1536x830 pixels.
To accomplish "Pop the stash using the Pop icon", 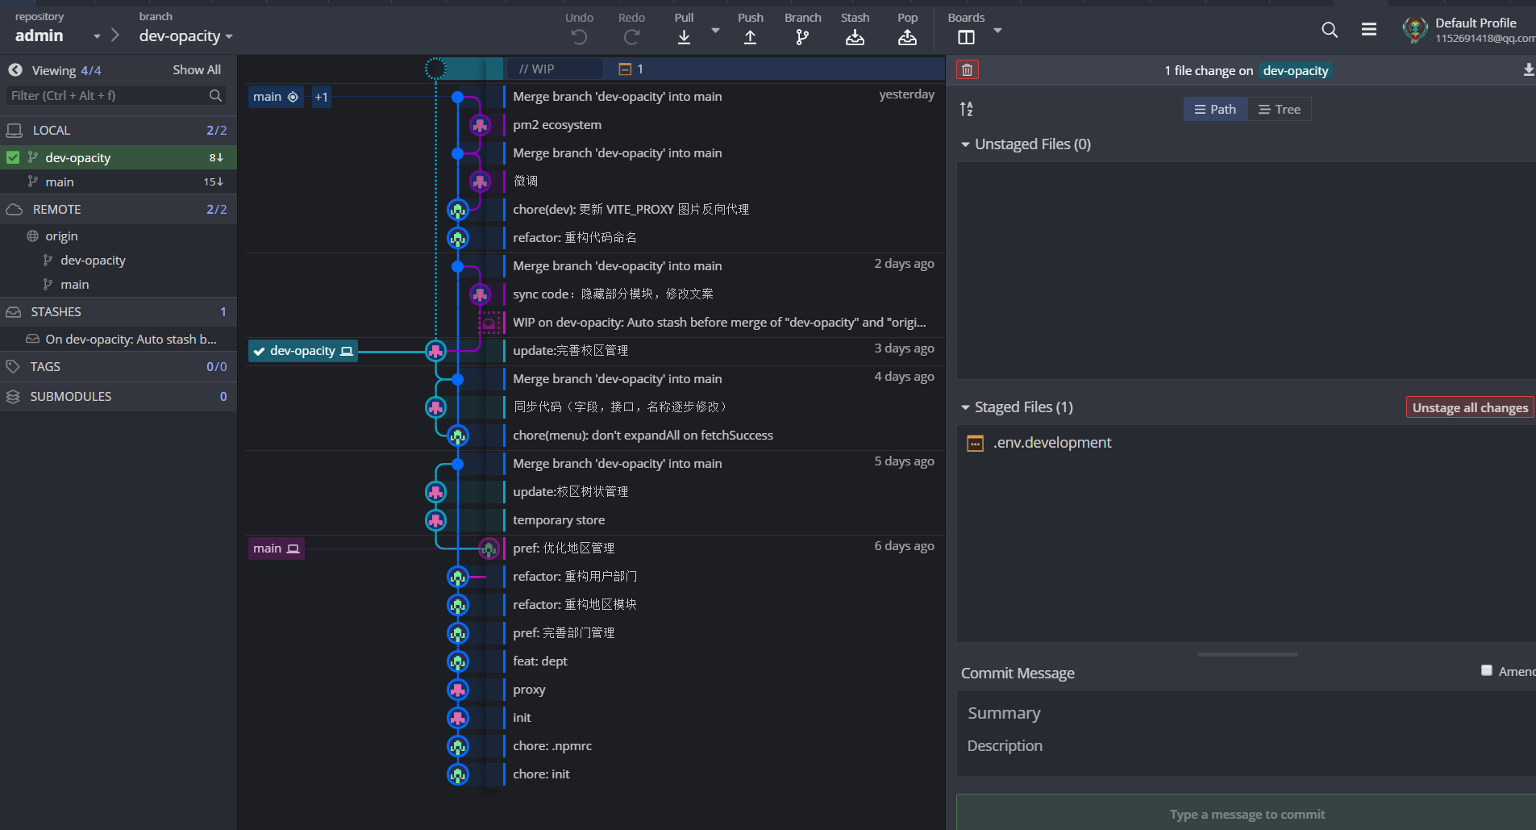I will coord(907,37).
